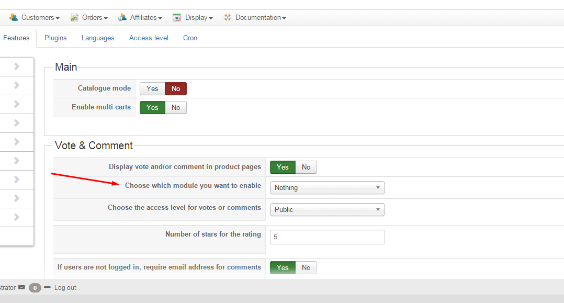Screen dimensions: 564x303
Task: Click the first sidebar chevron arrow
Action: [x=17, y=66]
